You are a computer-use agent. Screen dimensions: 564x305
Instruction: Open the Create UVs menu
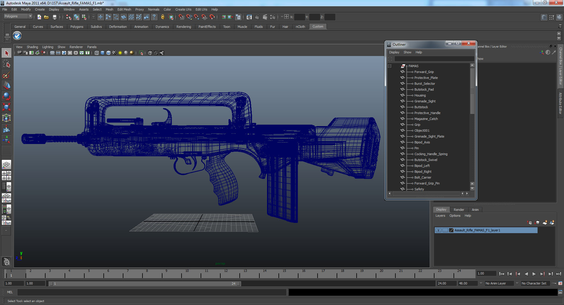tap(183, 9)
